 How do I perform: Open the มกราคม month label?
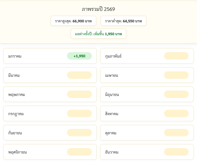[x=15, y=56]
